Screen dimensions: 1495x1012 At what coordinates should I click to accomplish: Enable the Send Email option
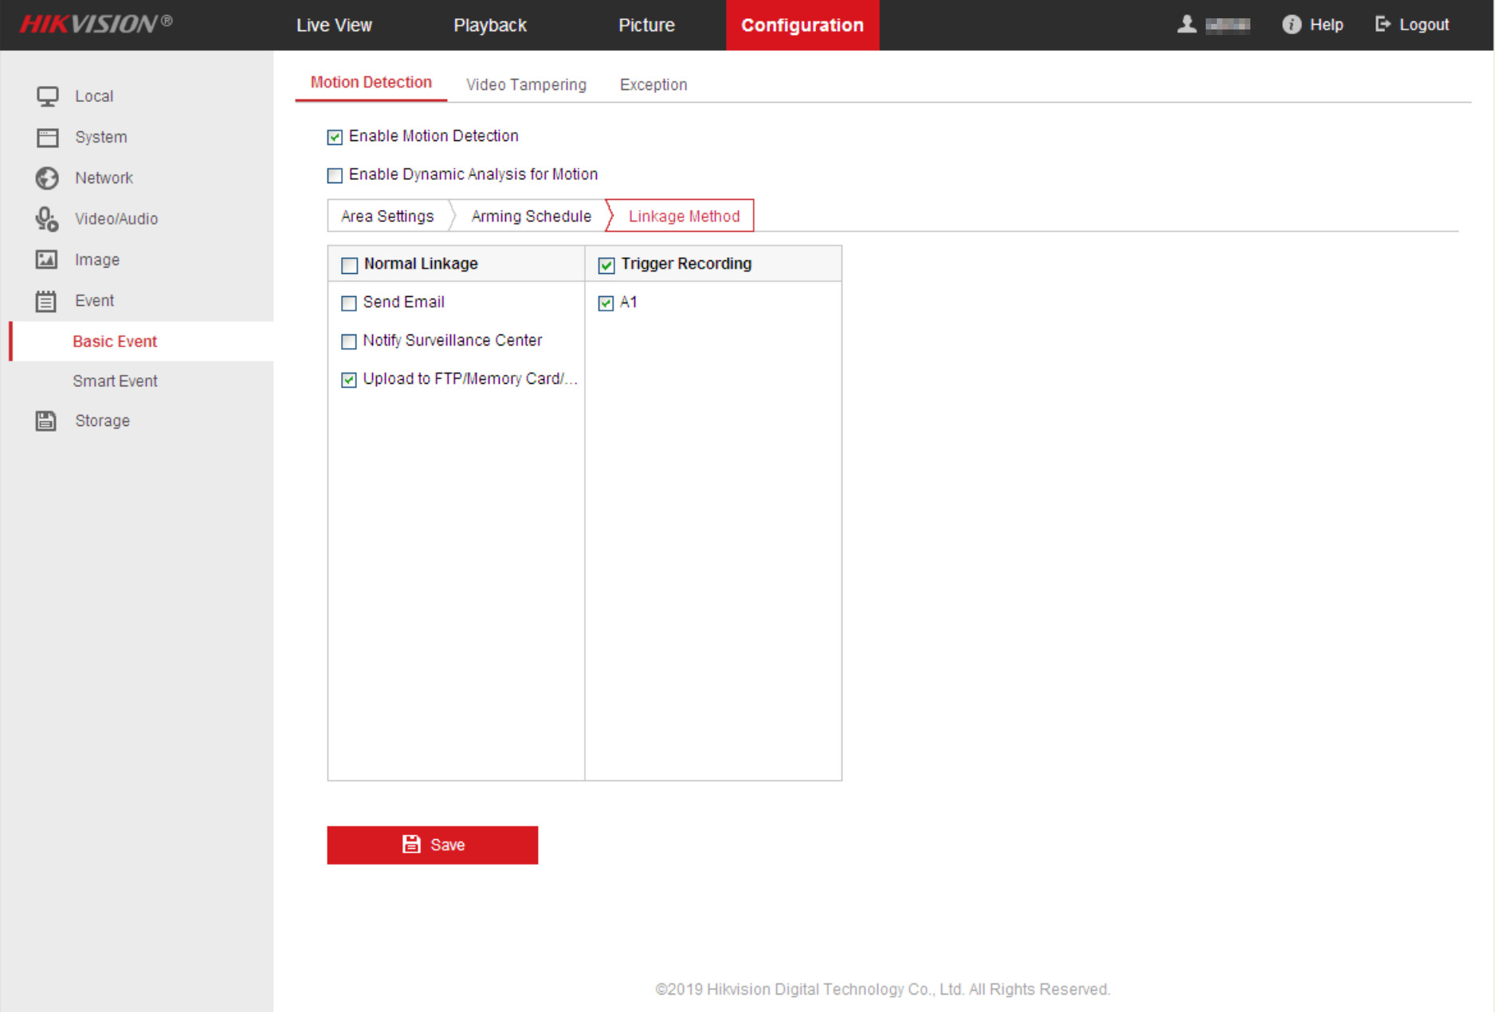348,303
